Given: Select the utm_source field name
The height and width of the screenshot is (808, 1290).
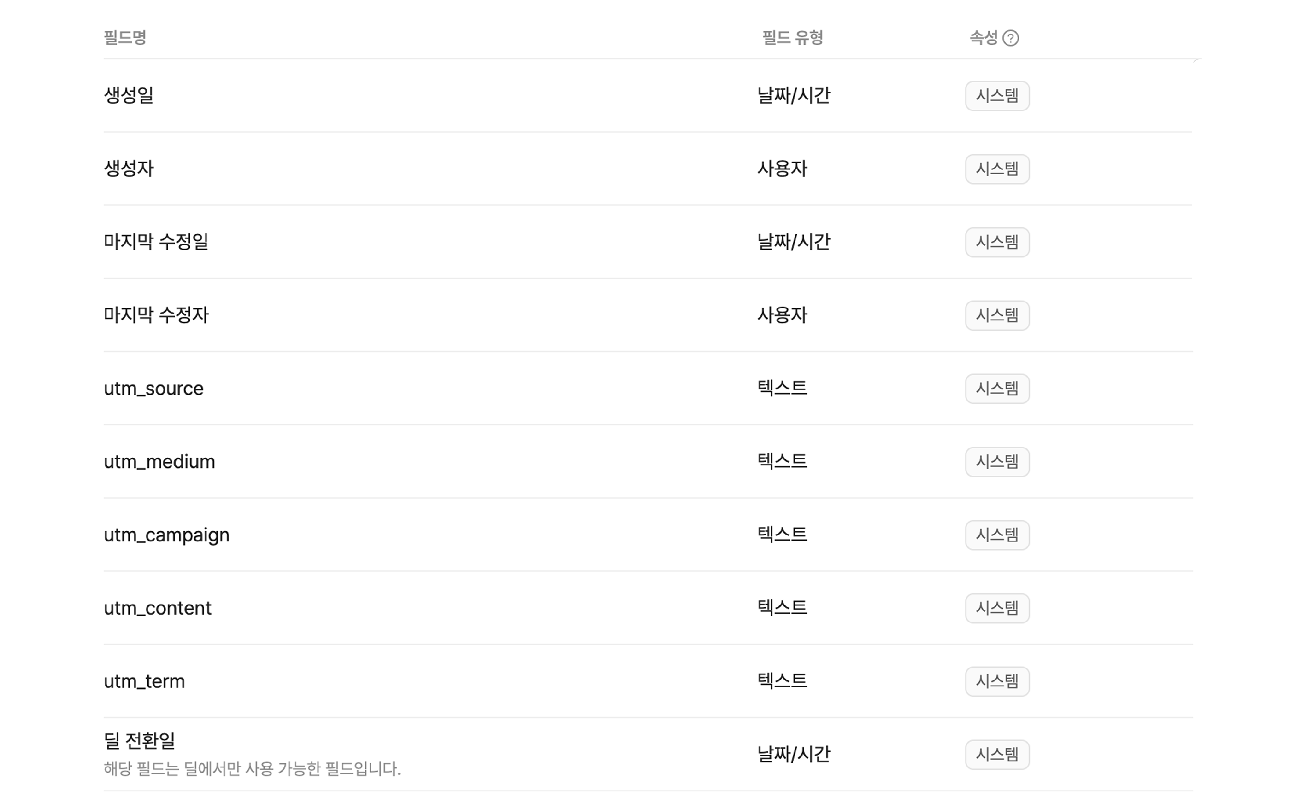Looking at the screenshot, I should tap(153, 389).
